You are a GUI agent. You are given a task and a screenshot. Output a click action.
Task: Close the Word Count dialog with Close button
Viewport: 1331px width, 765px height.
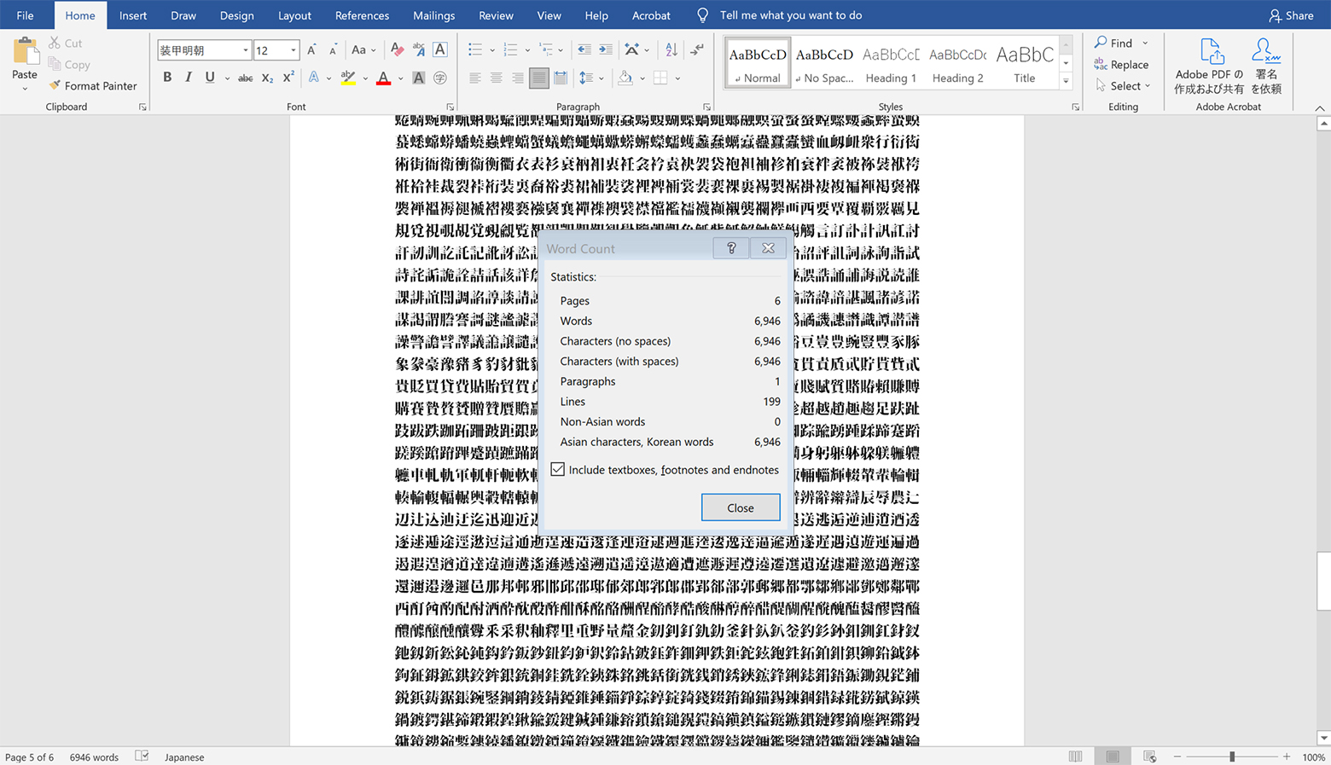click(740, 507)
